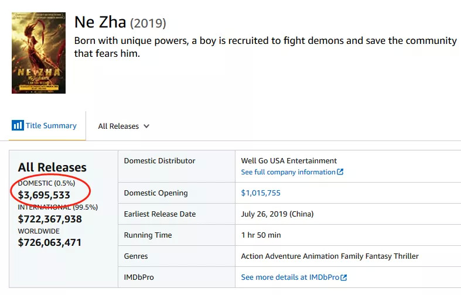
Task: Click the international gross $722,367,938 figure
Action: (50, 219)
